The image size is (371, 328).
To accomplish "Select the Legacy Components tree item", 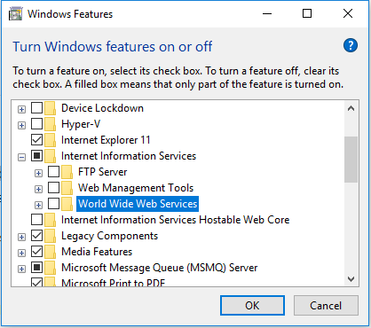I will [109, 236].
